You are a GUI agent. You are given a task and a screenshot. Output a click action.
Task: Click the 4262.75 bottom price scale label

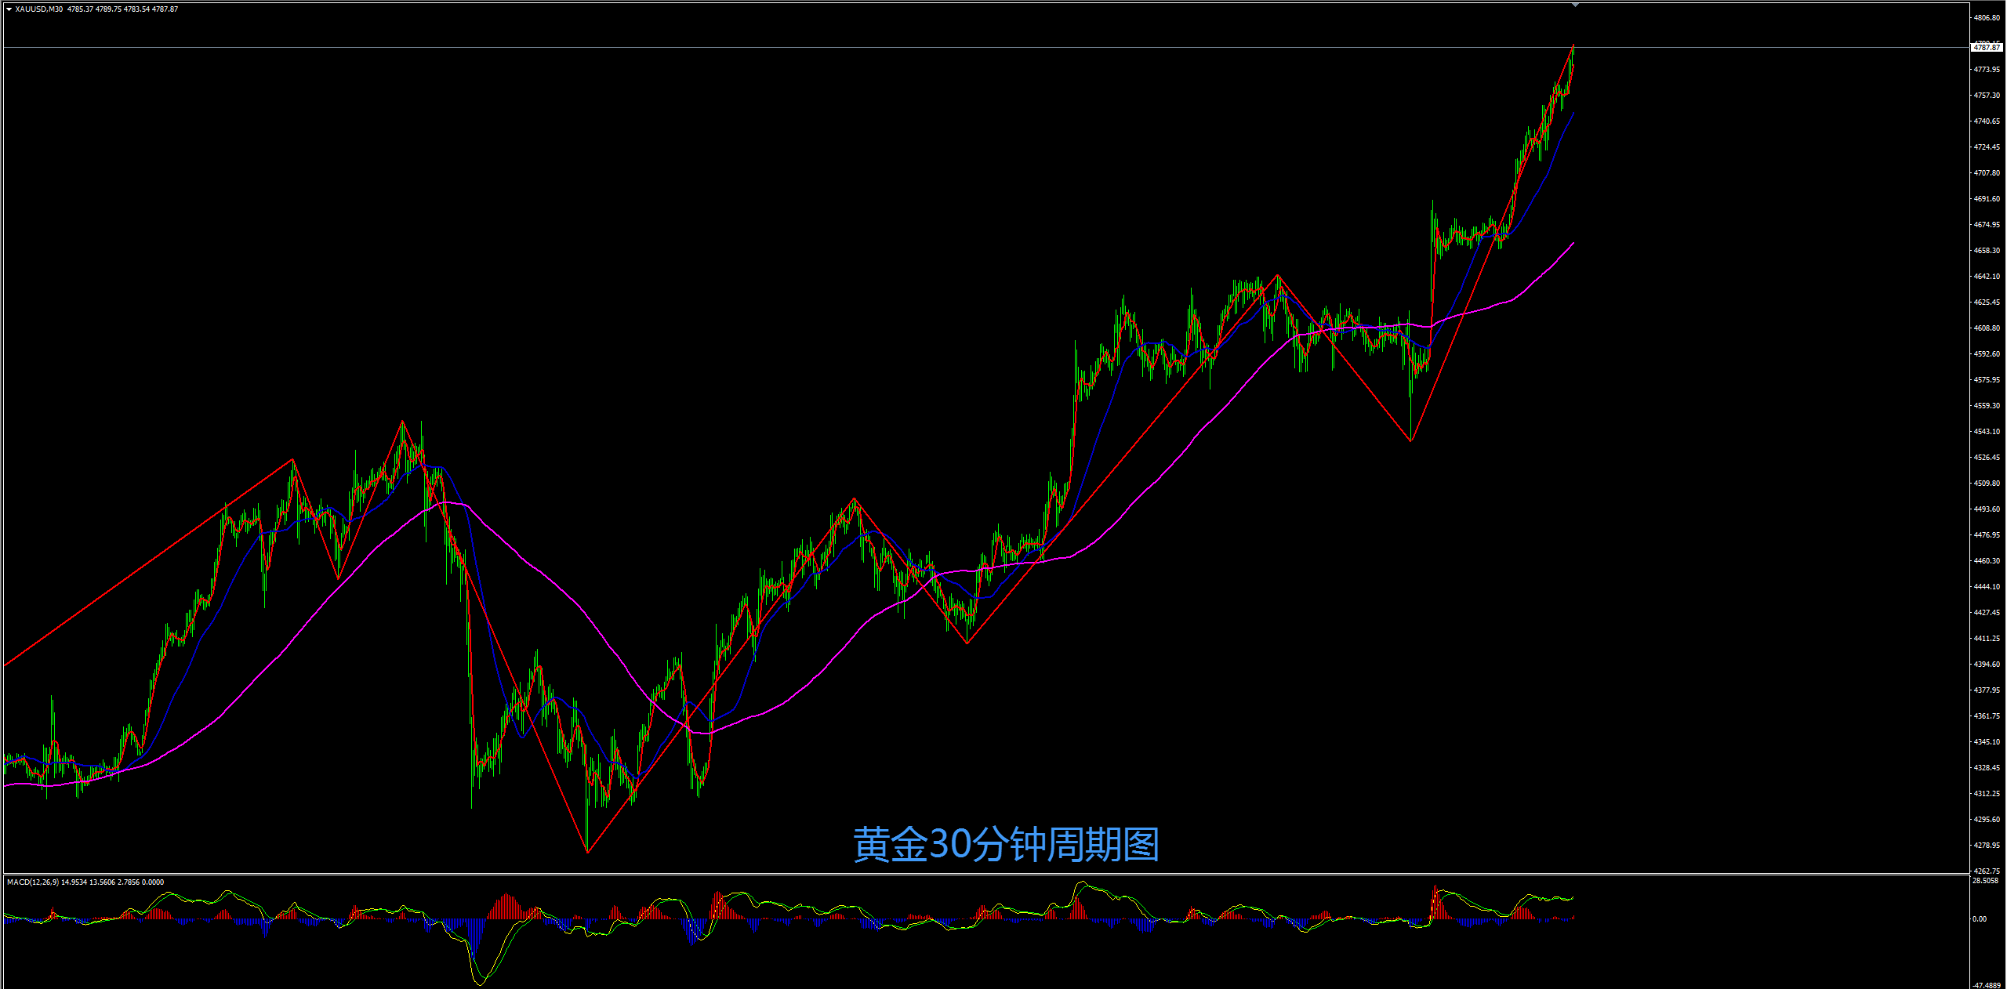[x=1987, y=871]
